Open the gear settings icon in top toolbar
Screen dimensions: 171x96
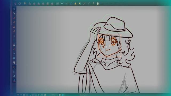(x=20, y=3)
